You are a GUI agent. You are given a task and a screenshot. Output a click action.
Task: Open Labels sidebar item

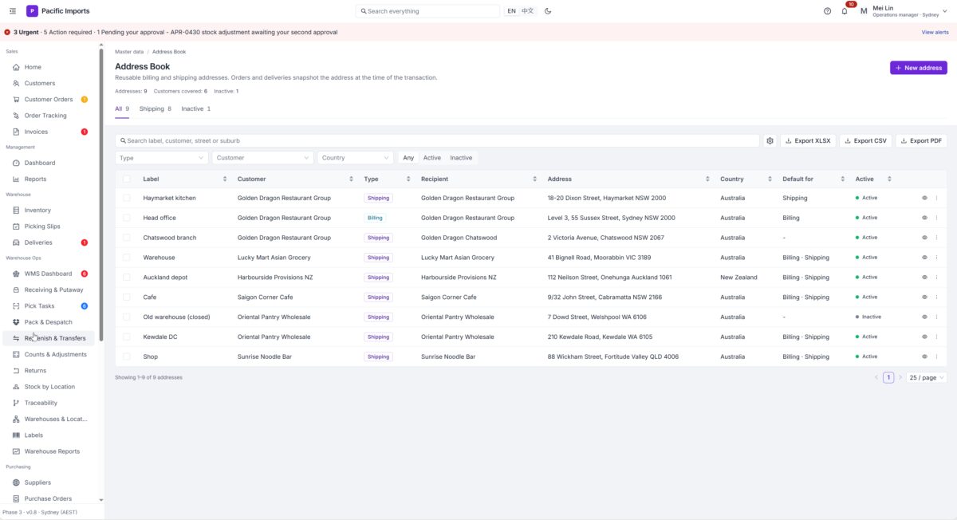pyautogui.click(x=49, y=435)
